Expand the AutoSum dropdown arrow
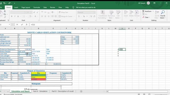The image size is (170, 95). (153, 11)
